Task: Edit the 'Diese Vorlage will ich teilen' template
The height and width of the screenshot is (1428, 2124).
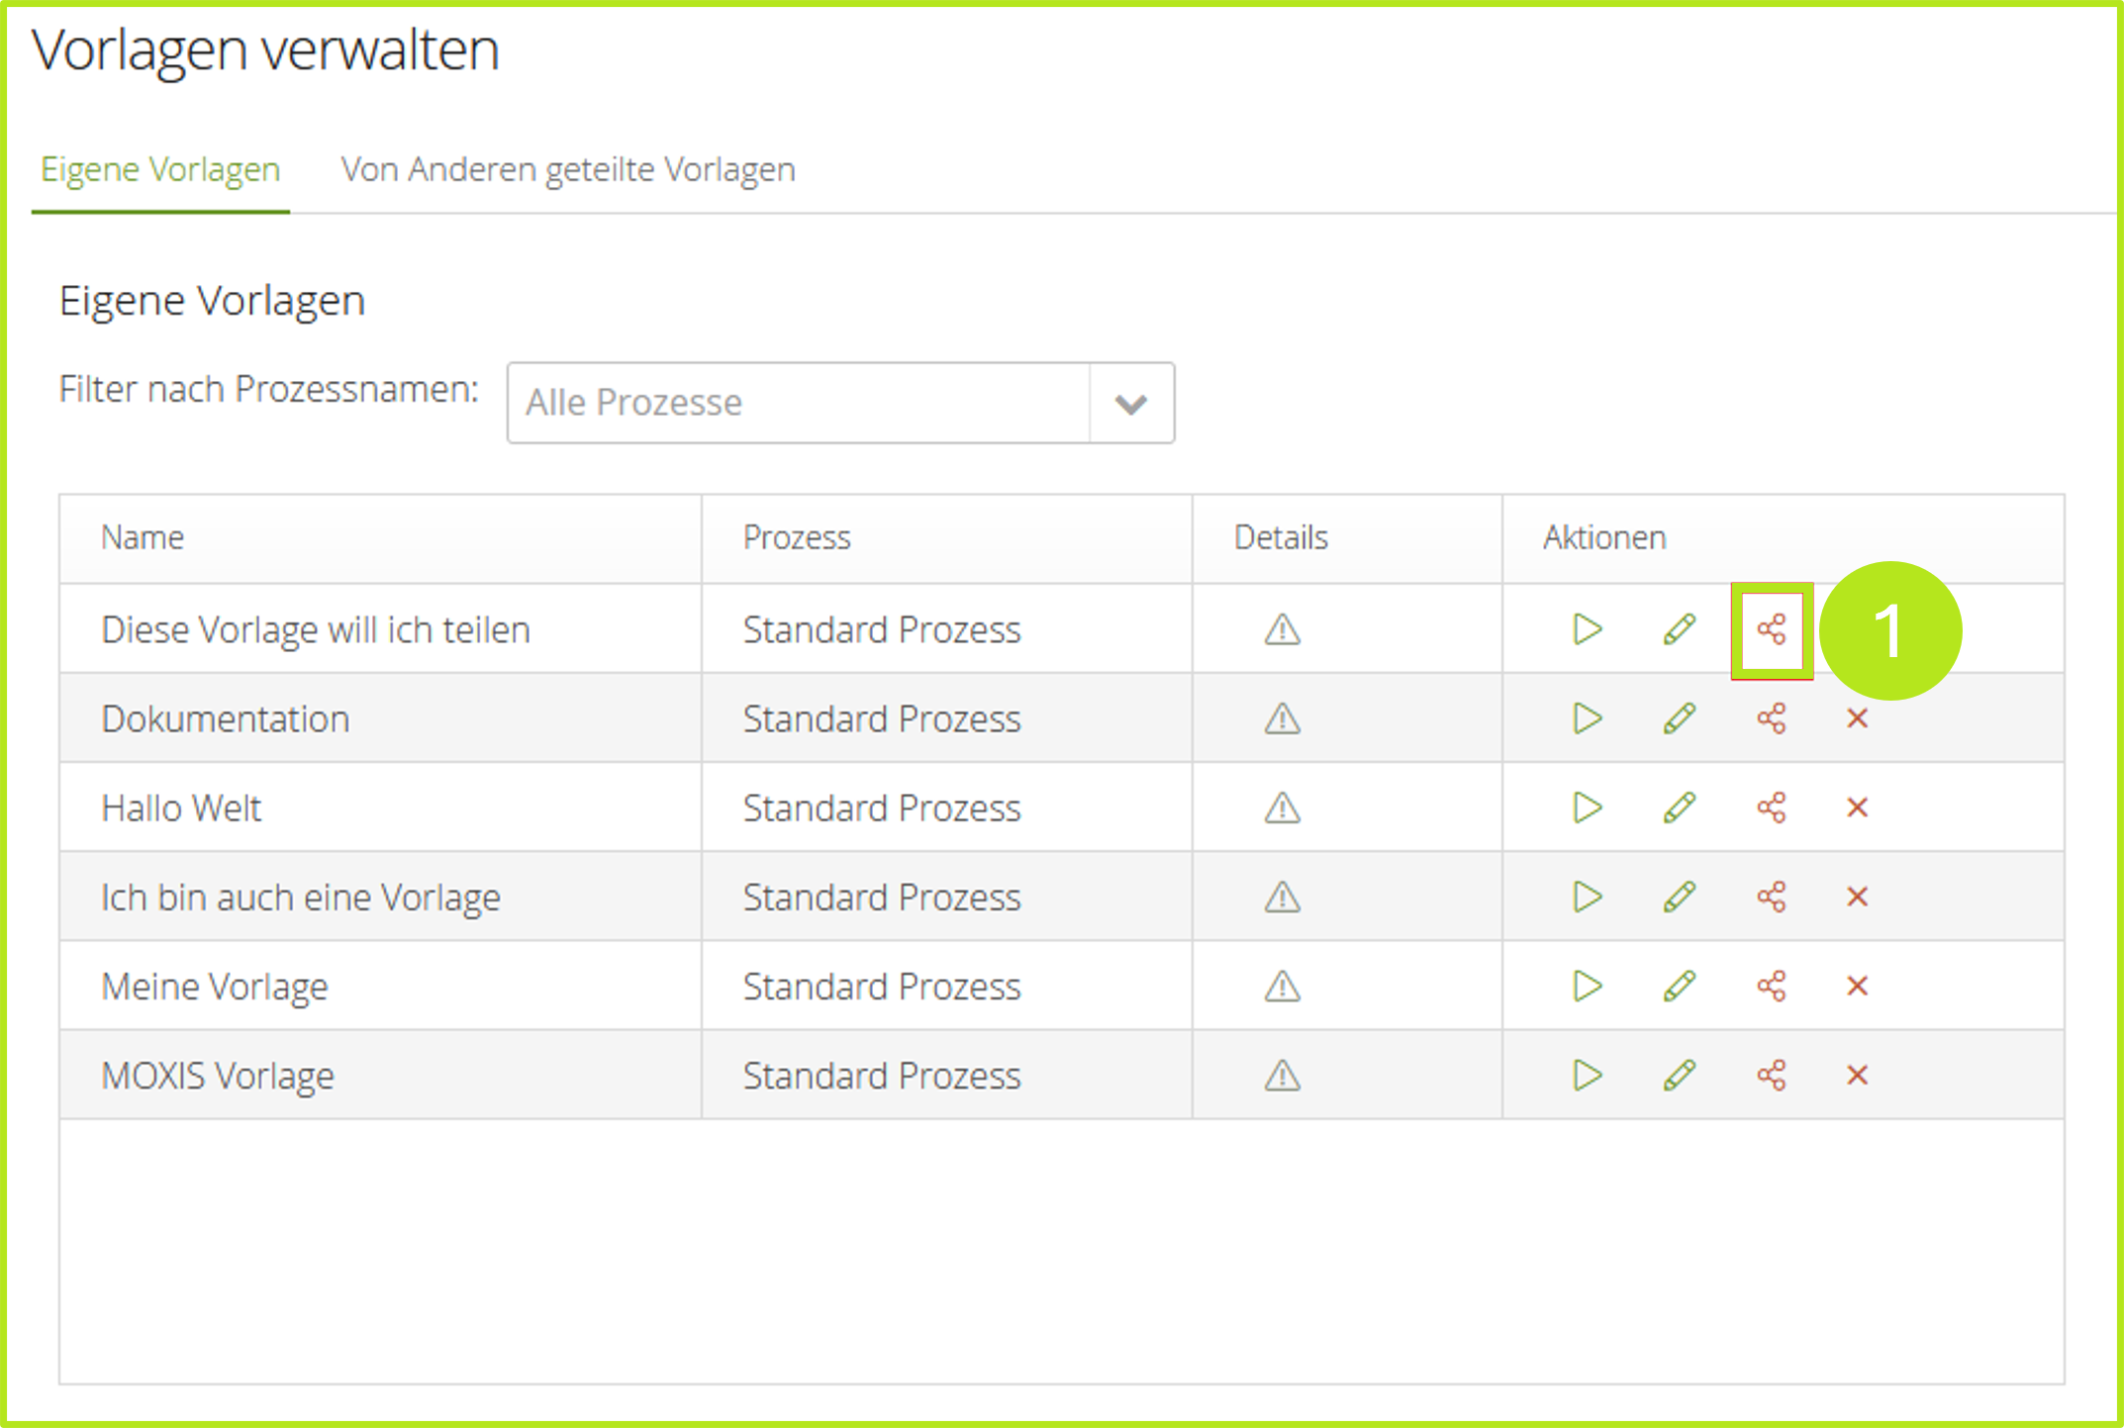Action: click(1679, 629)
